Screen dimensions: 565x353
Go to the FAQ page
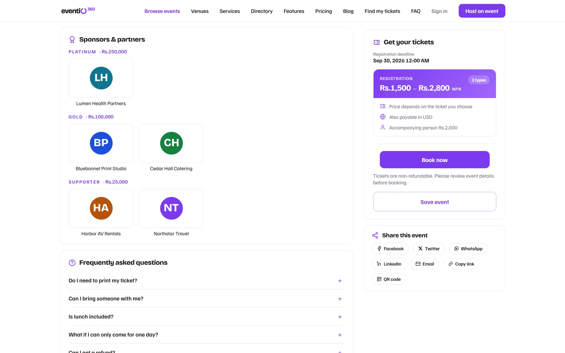[416, 11]
